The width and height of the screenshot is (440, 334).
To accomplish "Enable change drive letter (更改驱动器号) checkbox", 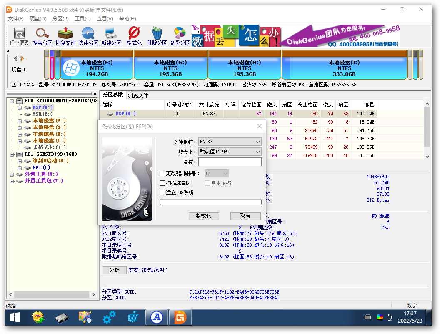I will pos(162,173).
